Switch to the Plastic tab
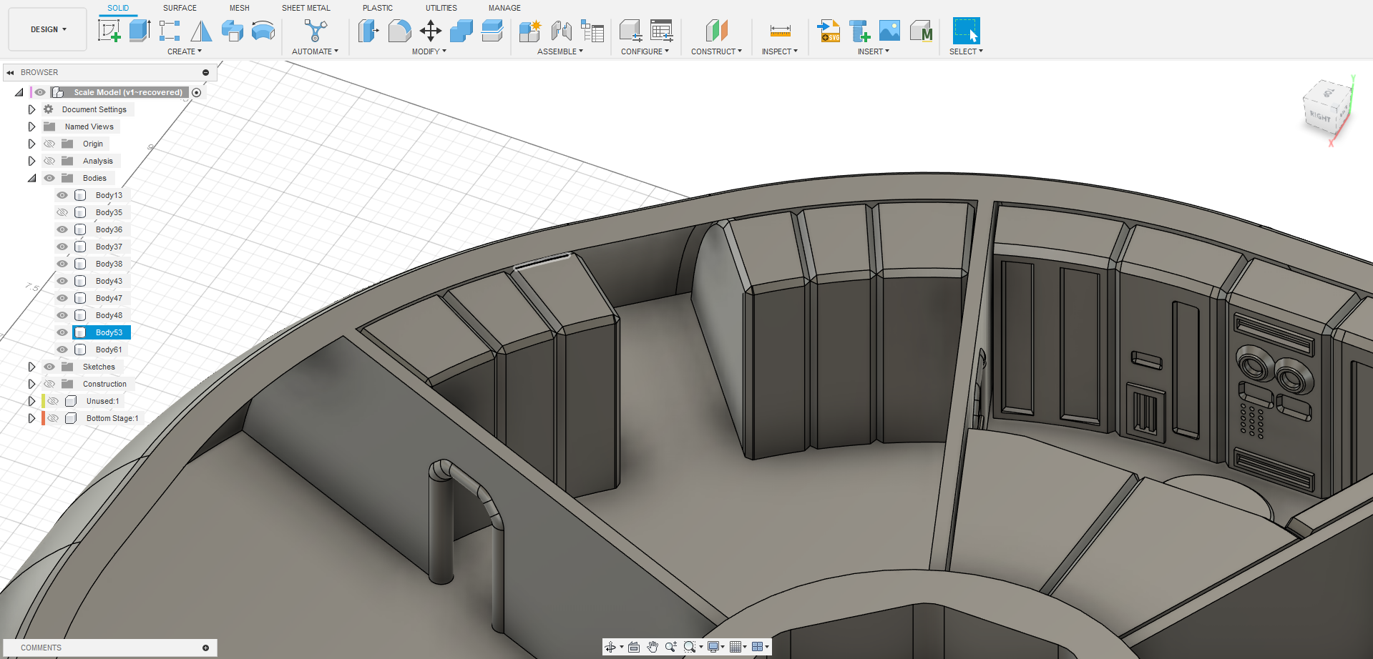Image resolution: width=1373 pixels, height=659 pixels. pos(378,8)
